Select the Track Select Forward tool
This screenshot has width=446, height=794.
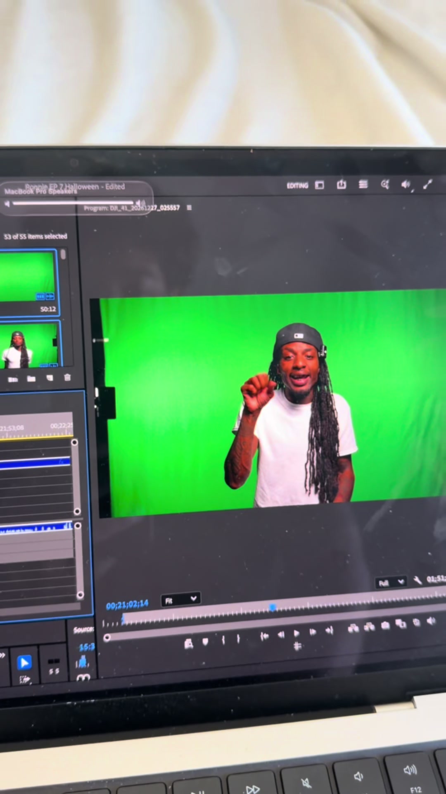(x=25, y=679)
